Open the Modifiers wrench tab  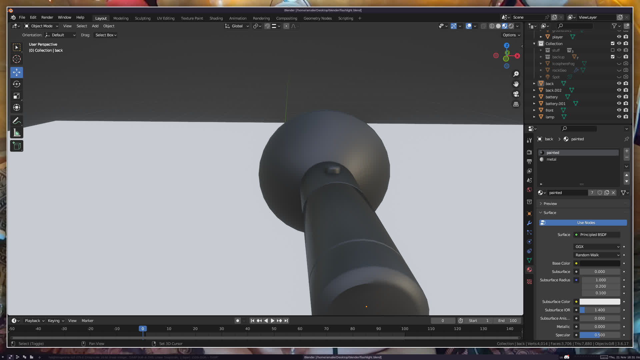click(x=529, y=223)
